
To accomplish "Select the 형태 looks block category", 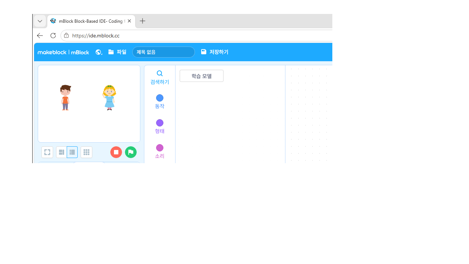I will coord(160,126).
